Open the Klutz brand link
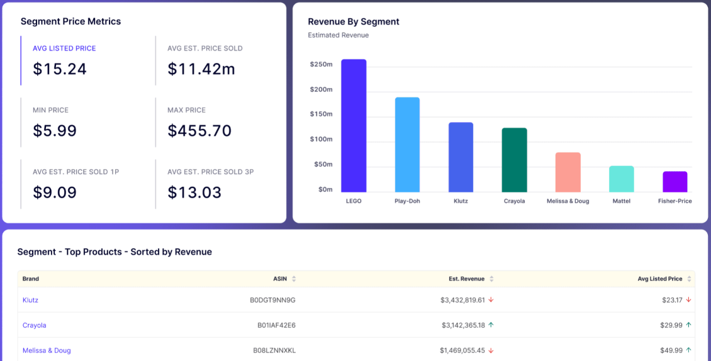 [30, 300]
